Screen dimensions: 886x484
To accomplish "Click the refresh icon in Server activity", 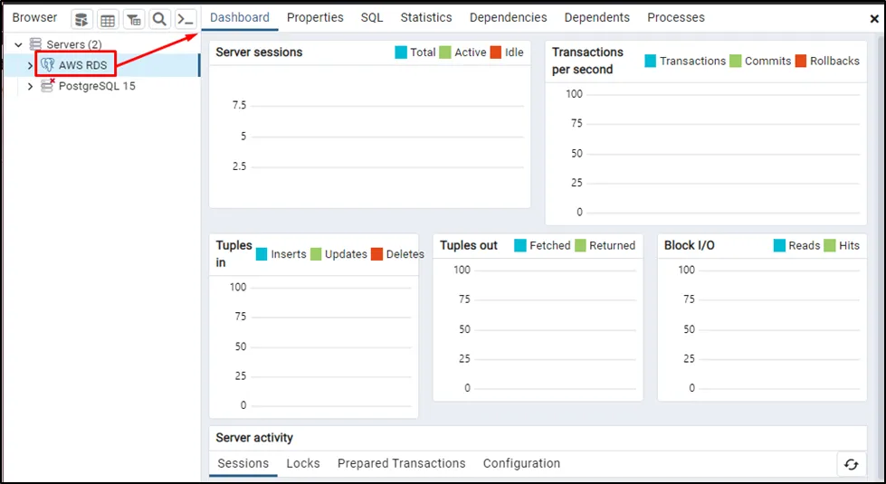I will (x=851, y=464).
